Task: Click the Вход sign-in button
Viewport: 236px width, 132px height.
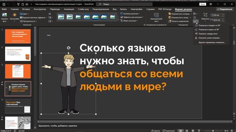Action: (202, 4)
